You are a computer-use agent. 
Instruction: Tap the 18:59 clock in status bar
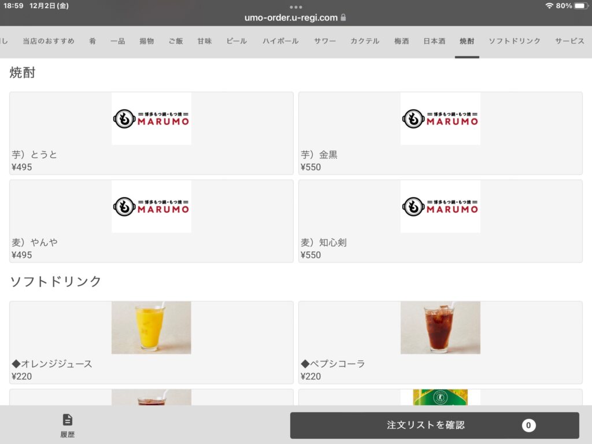(13, 6)
